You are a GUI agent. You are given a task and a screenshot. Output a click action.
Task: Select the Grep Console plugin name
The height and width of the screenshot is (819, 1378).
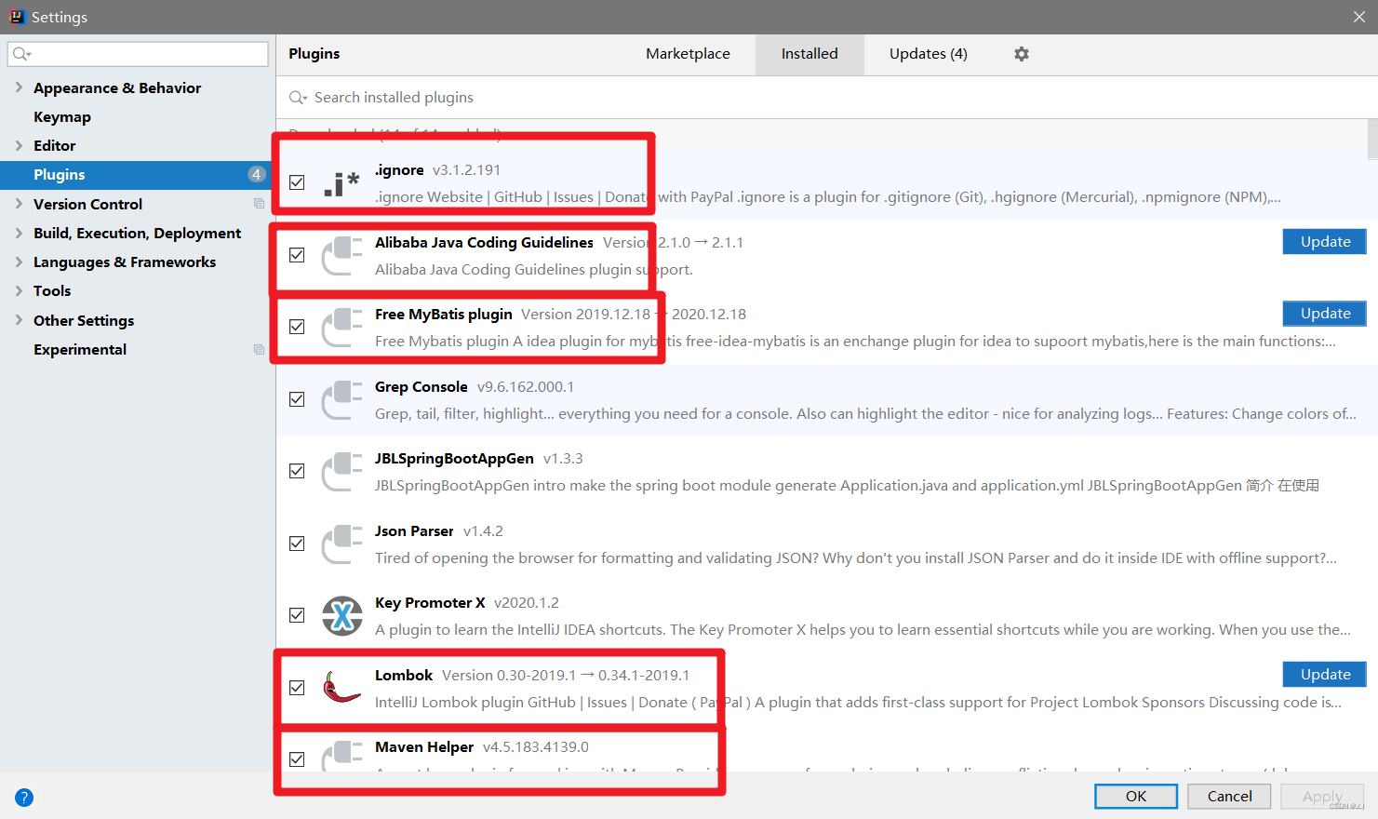tap(421, 386)
